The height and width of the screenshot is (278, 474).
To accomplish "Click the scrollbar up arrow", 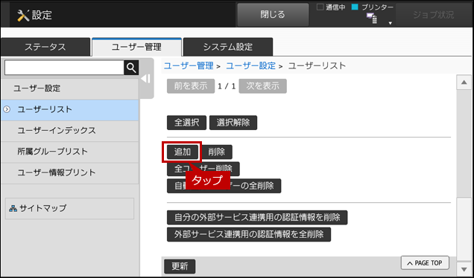I will [x=464, y=83].
